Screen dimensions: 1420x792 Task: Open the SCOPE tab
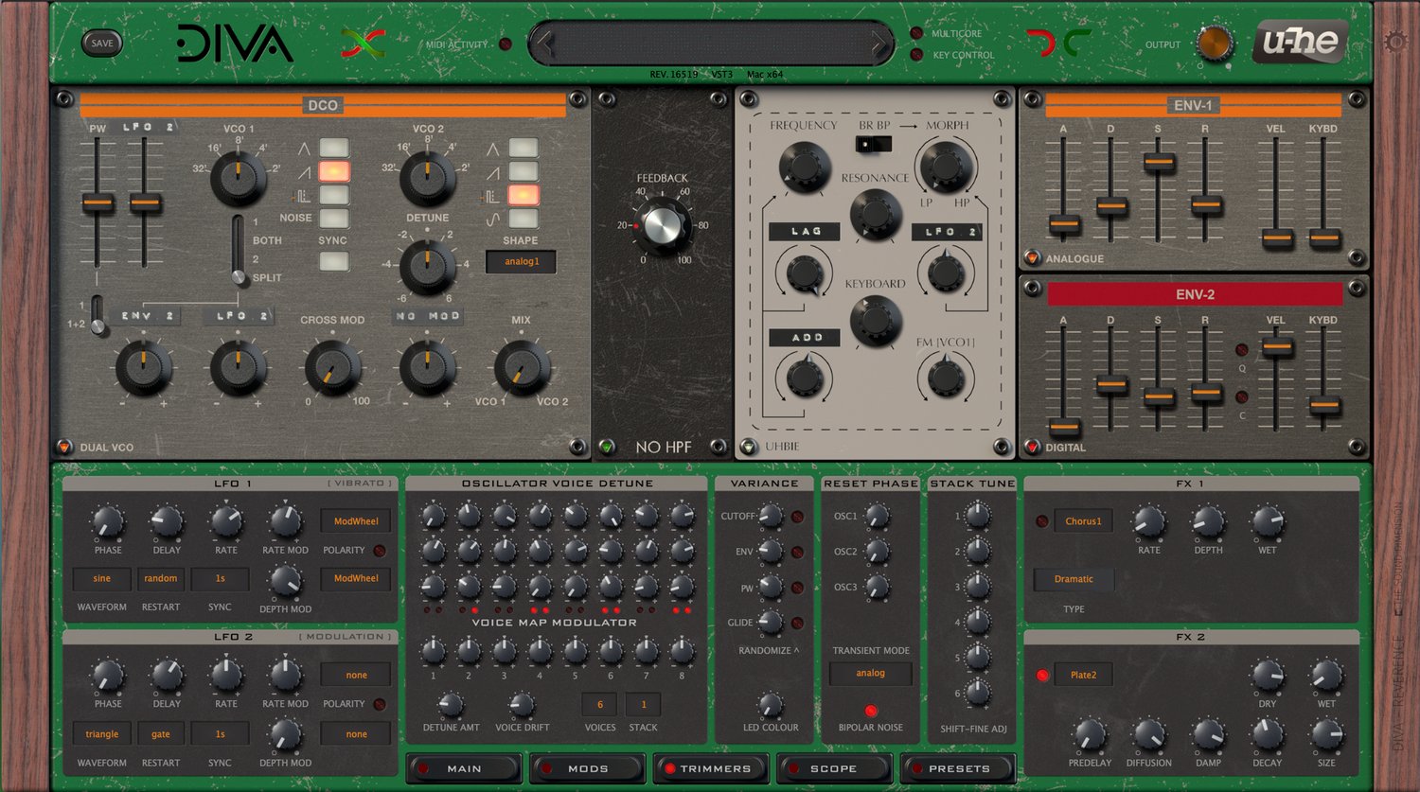(834, 768)
